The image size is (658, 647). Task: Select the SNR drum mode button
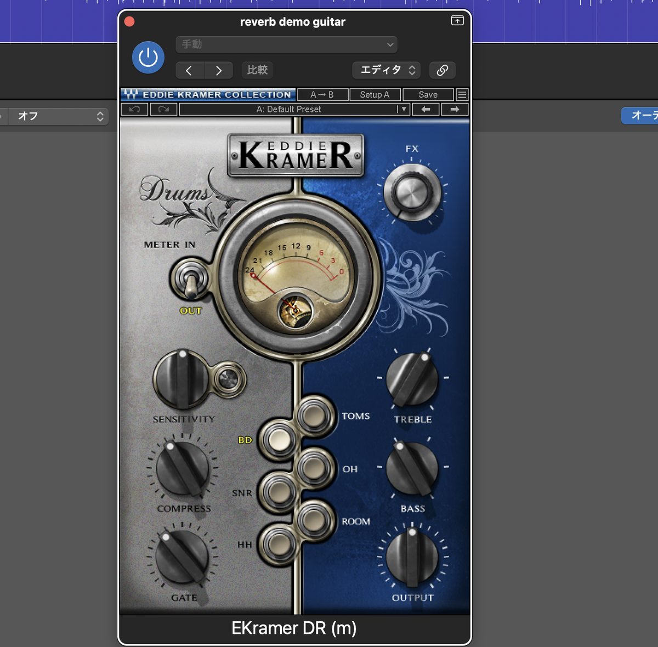[279, 492]
